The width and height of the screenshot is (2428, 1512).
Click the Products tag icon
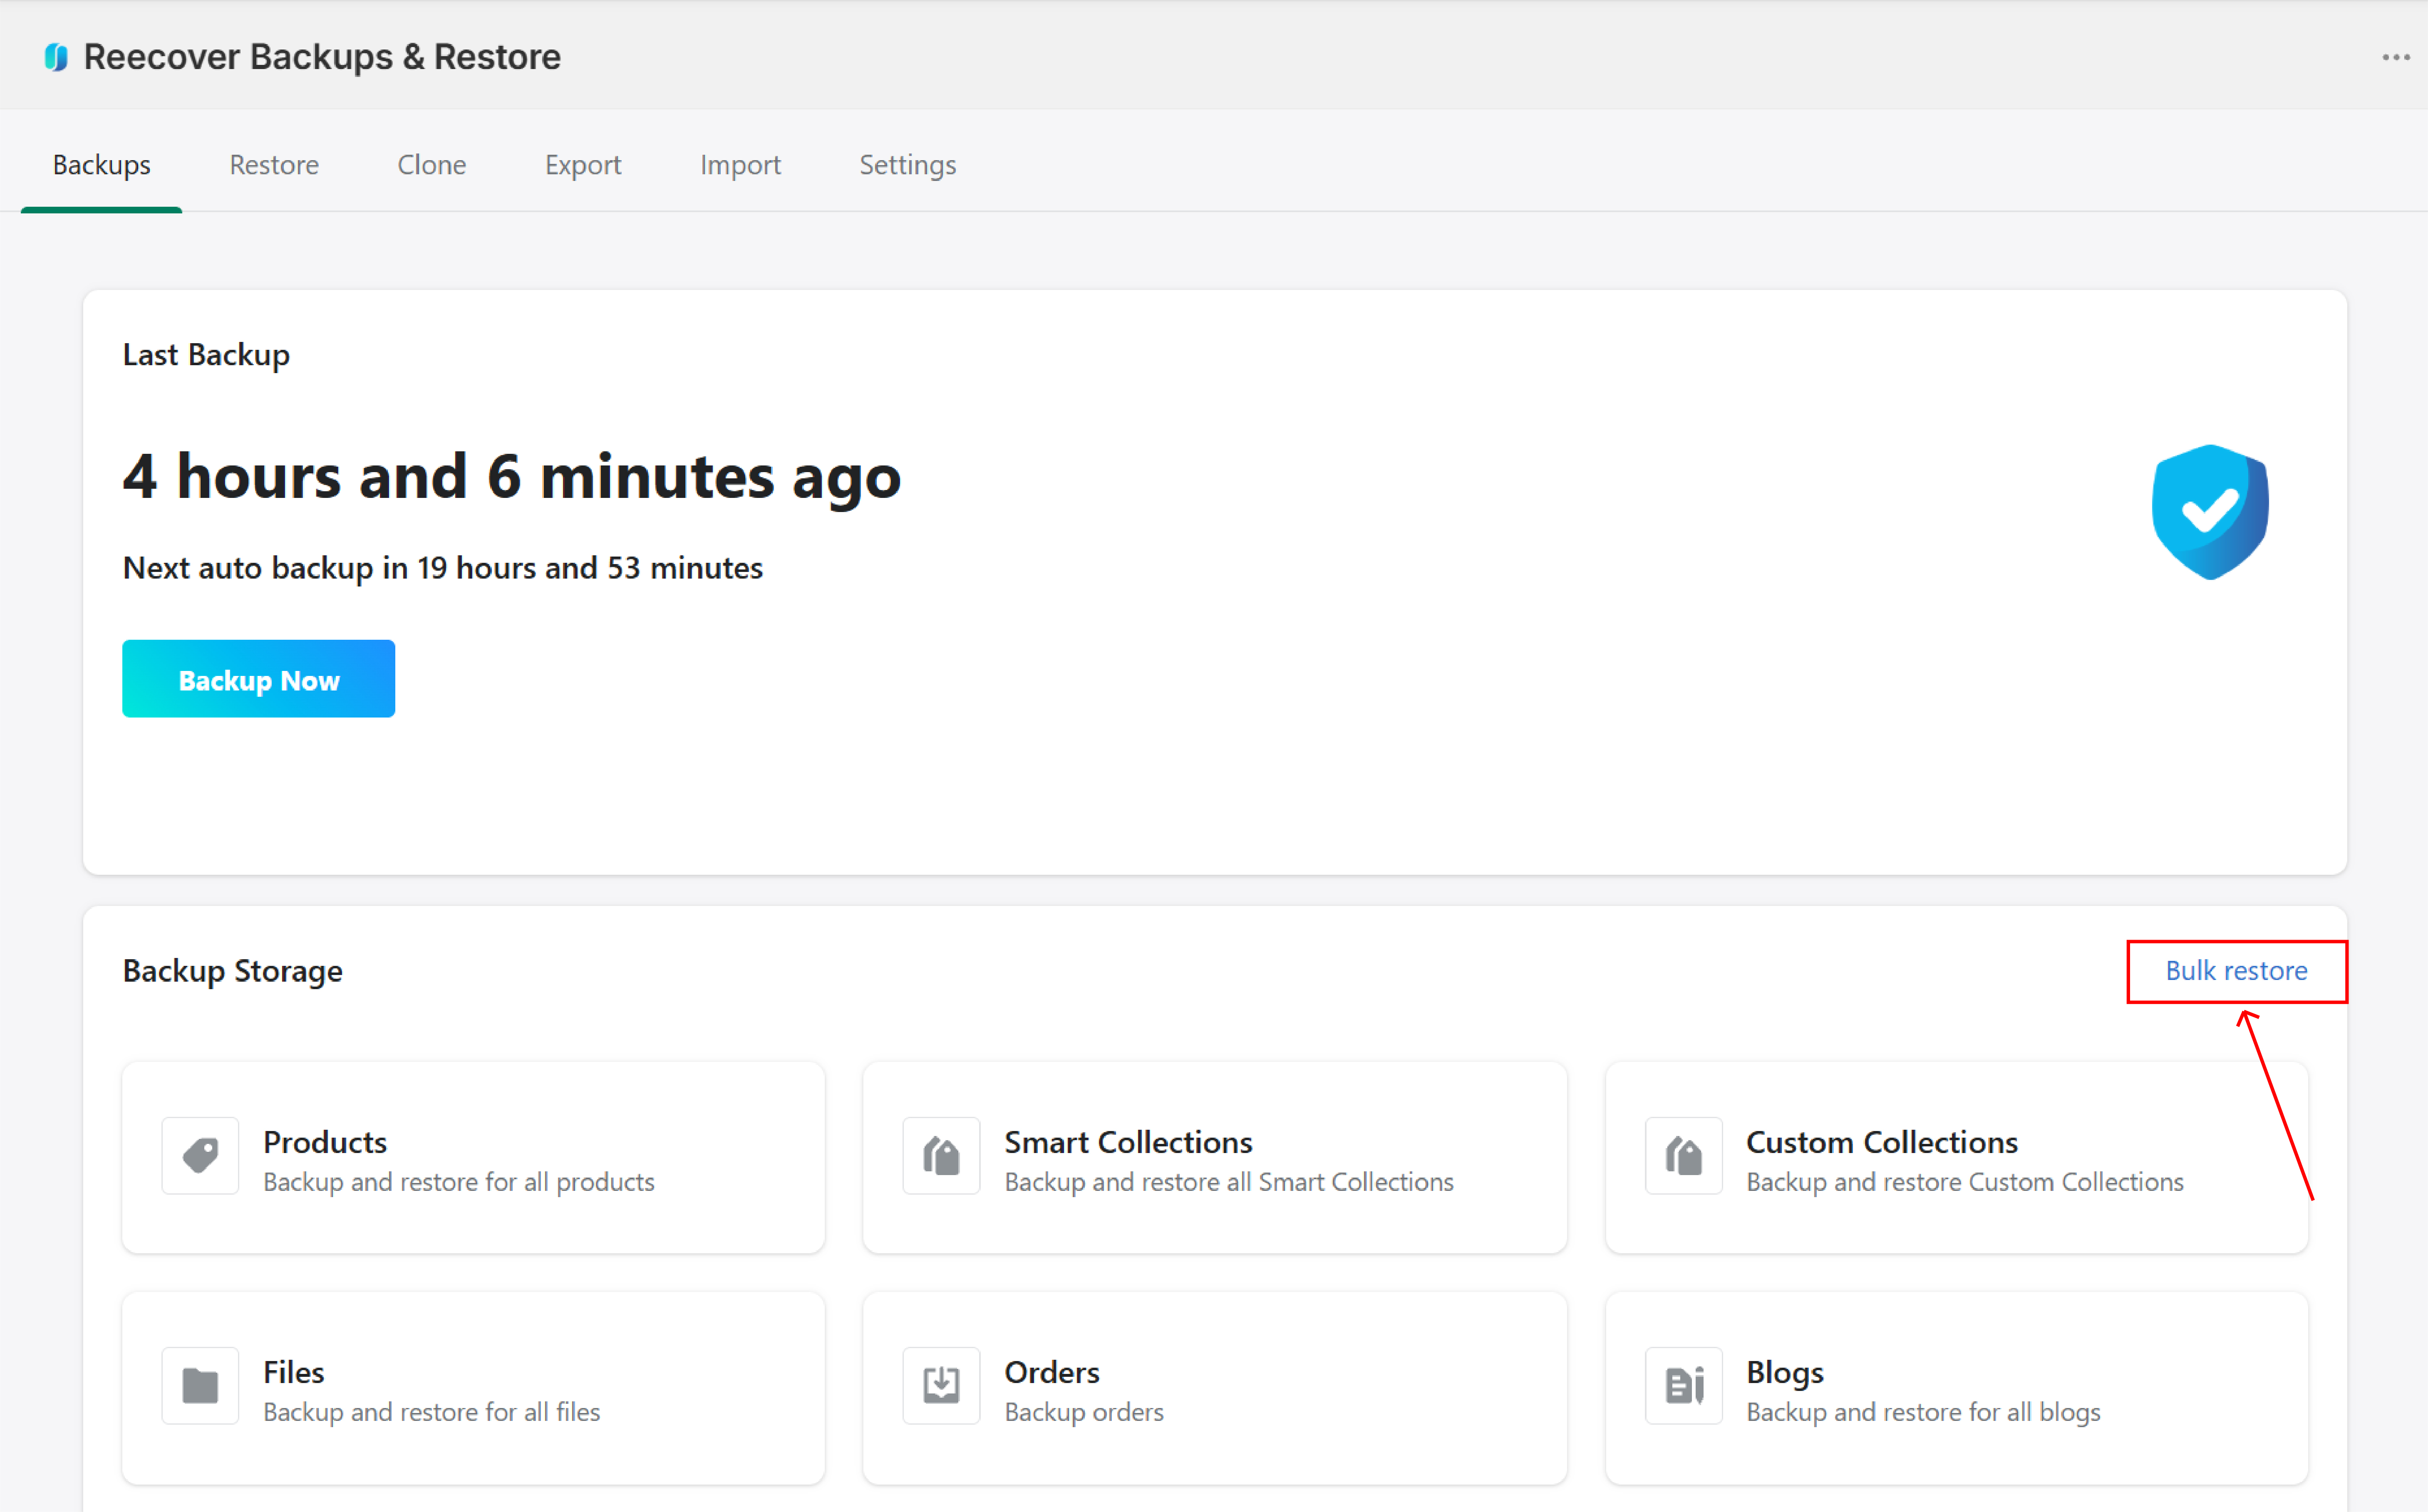(x=200, y=1155)
